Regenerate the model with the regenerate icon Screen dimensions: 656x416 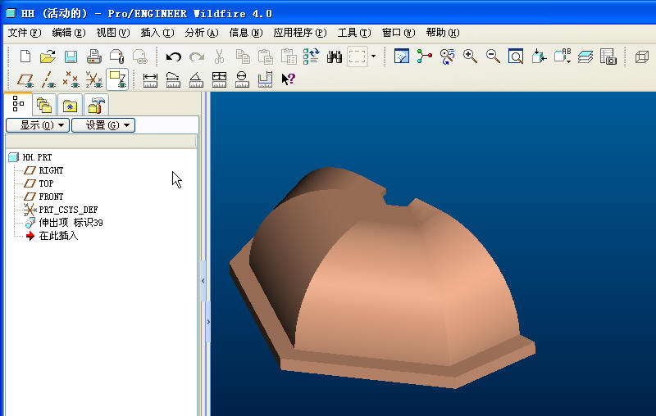click(x=312, y=56)
